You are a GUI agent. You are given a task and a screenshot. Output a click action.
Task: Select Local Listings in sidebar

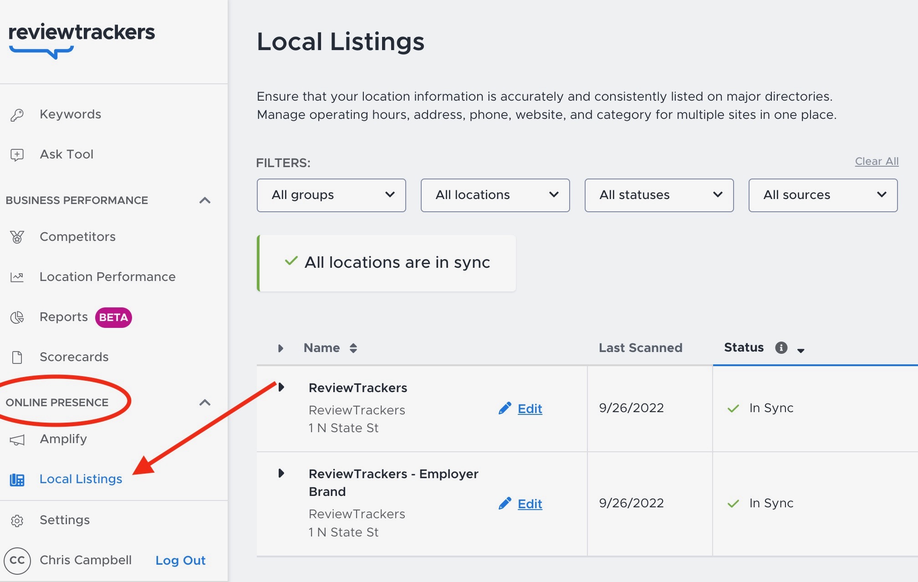pyautogui.click(x=81, y=479)
